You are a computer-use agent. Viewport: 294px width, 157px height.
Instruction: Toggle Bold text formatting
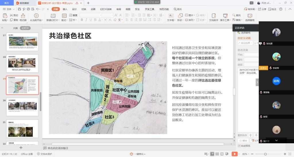coord(82,20)
